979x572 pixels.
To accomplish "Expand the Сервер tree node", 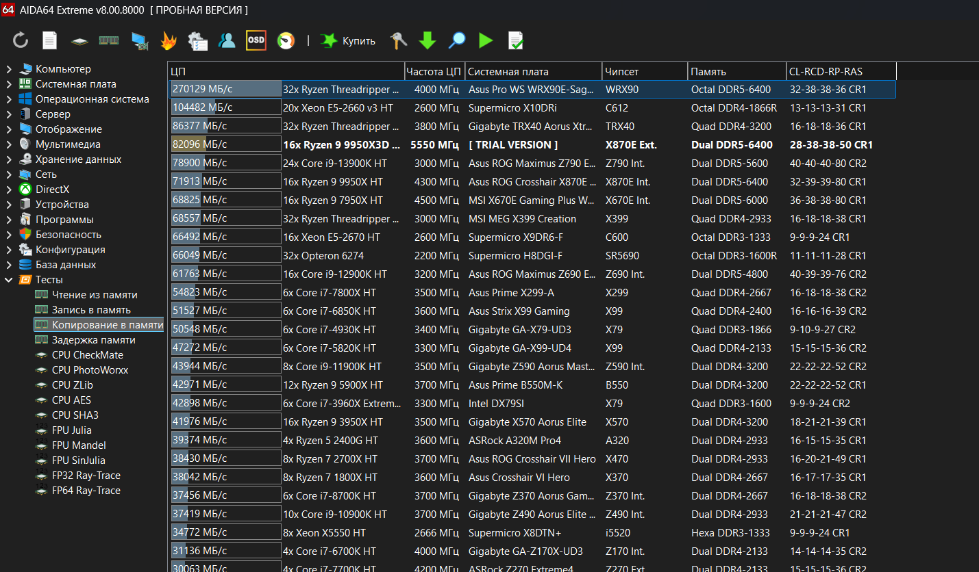I will (x=9, y=114).
